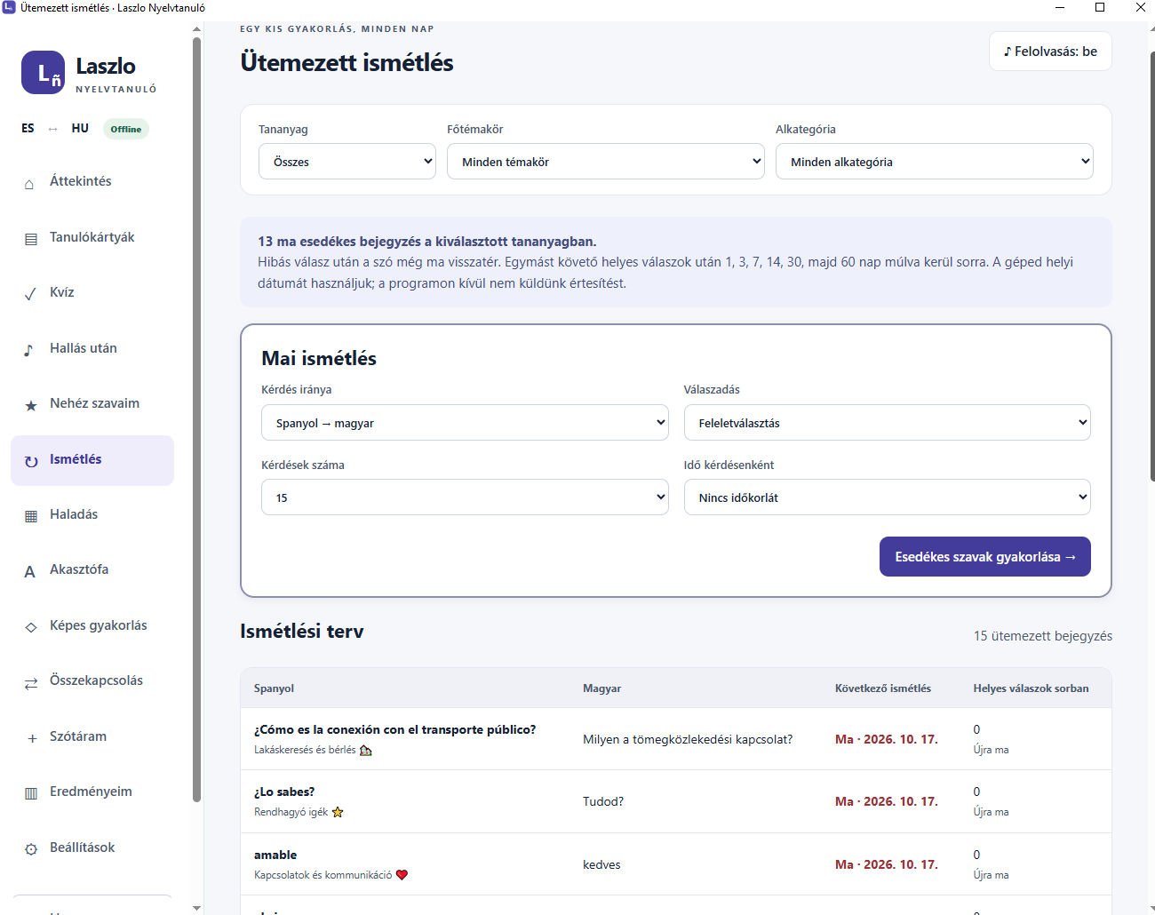This screenshot has width=1155, height=915.
Task: Click the Offline status badge
Action: pos(126,129)
